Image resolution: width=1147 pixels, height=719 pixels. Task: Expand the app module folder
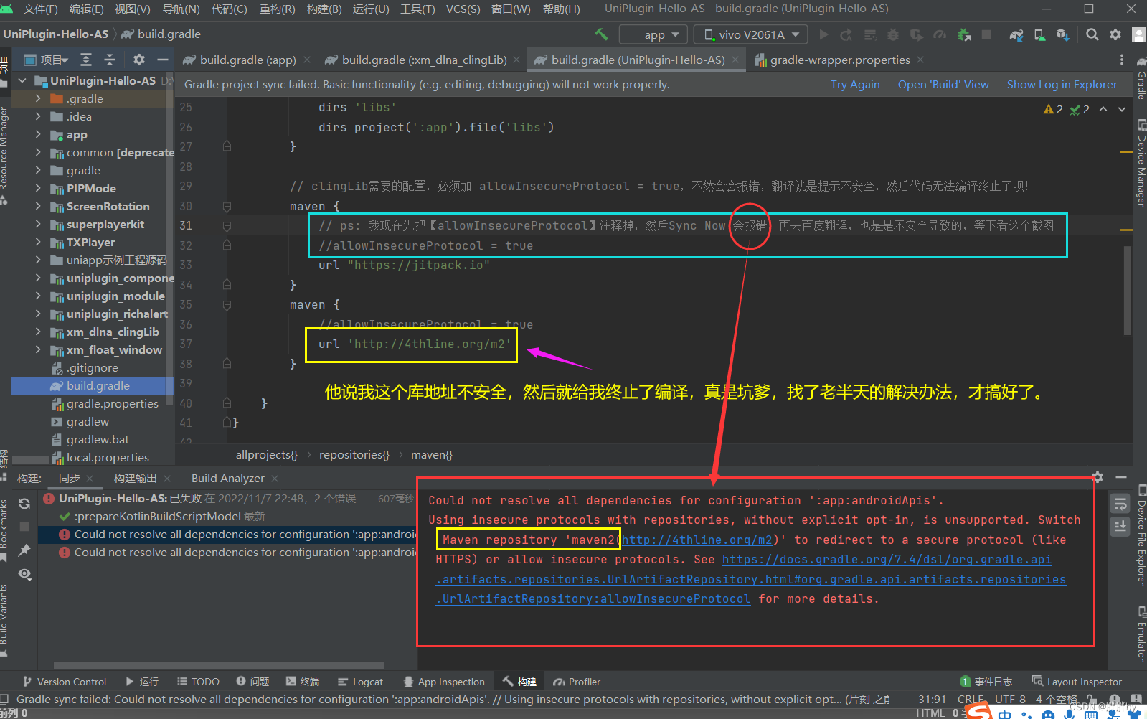coord(38,134)
